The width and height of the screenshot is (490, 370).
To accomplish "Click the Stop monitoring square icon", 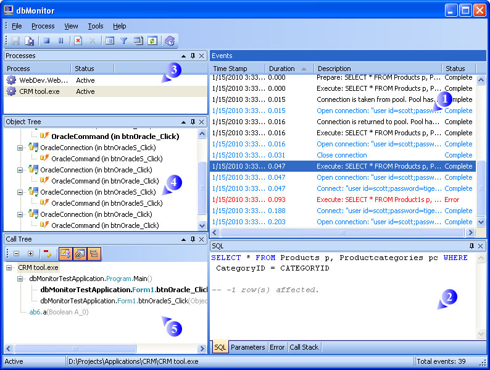I will pos(46,41).
